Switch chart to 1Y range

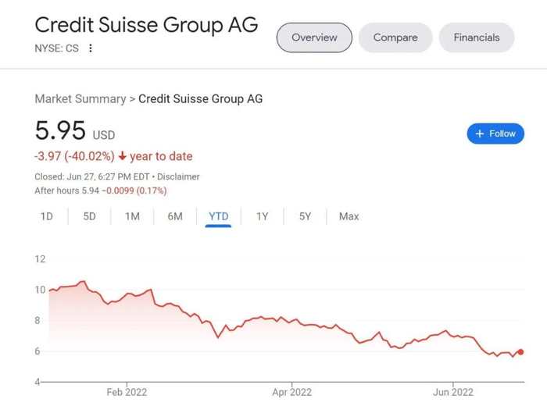pyautogui.click(x=263, y=216)
